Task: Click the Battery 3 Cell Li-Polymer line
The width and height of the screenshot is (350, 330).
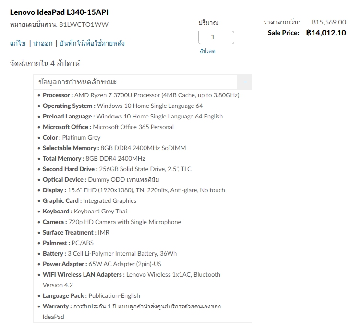Action: pos(109,254)
